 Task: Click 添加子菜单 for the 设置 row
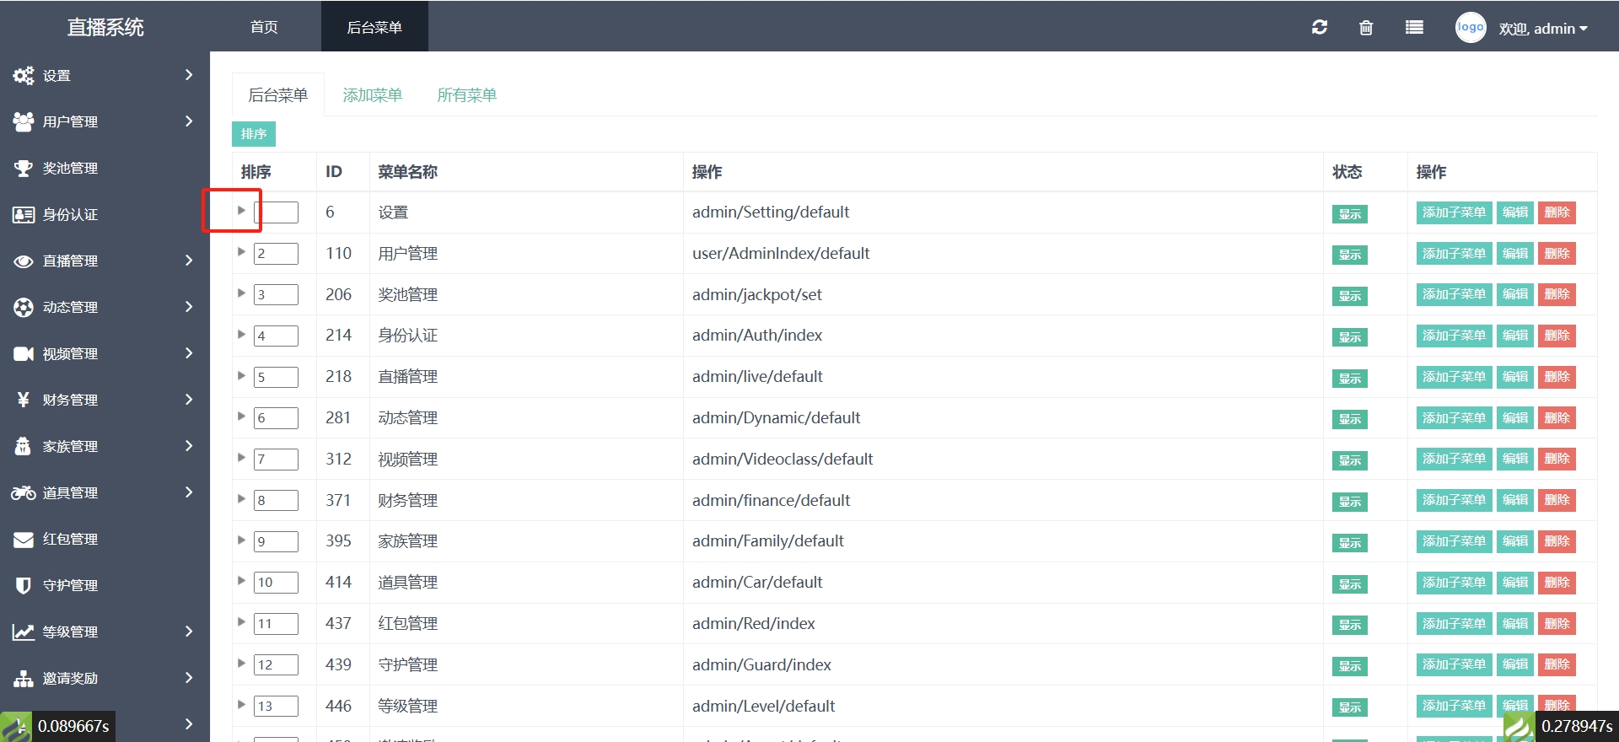(1454, 212)
